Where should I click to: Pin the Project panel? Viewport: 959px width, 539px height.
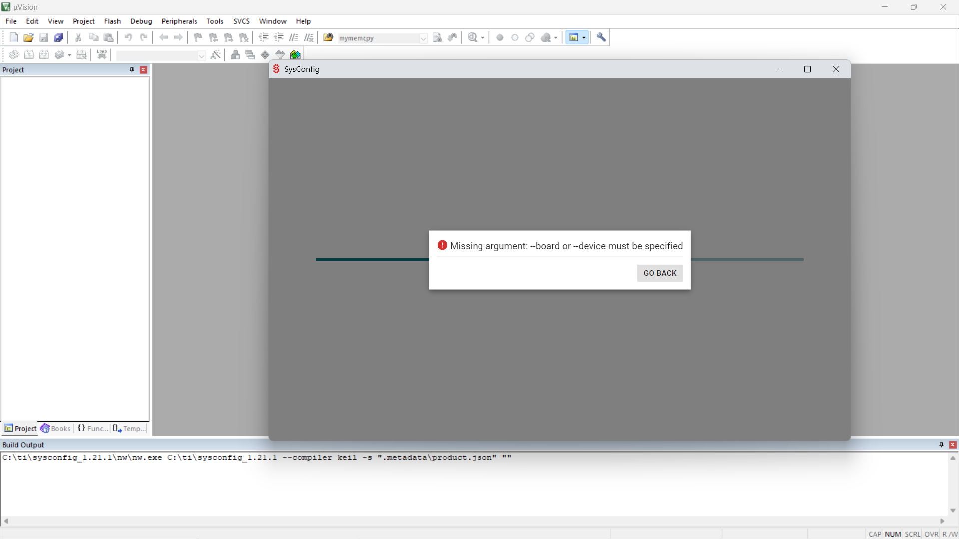click(132, 70)
